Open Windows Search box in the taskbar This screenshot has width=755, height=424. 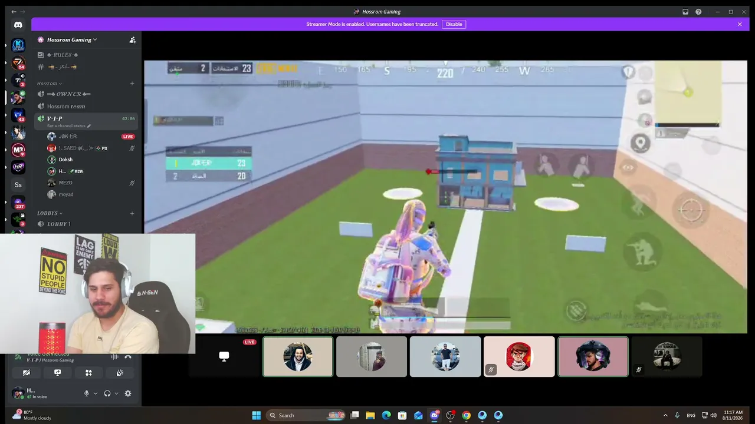306,415
